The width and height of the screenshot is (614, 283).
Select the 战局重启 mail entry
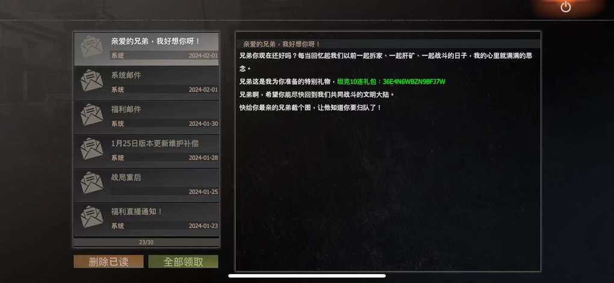click(x=146, y=185)
